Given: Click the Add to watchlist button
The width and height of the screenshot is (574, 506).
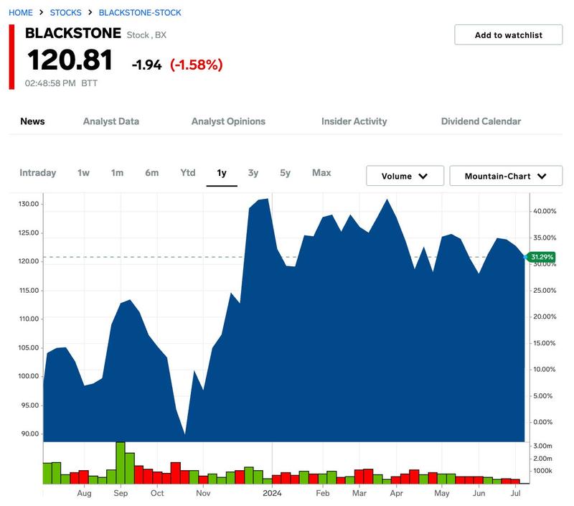Looking at the screenshot, I should point(509,34).
